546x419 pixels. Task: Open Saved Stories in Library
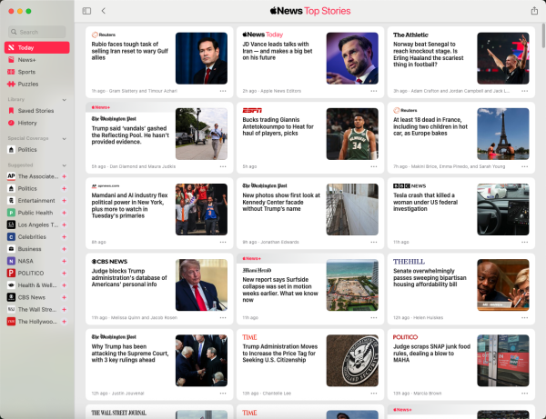tap(37, 111)
